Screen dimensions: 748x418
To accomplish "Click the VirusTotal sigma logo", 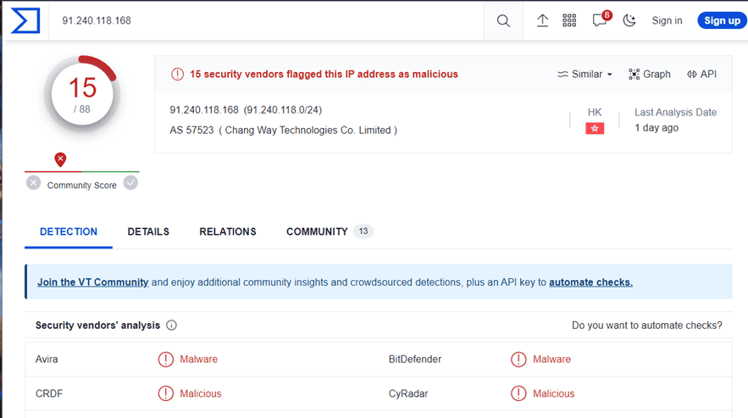I will pyautogui.click(x=25, y=20).
